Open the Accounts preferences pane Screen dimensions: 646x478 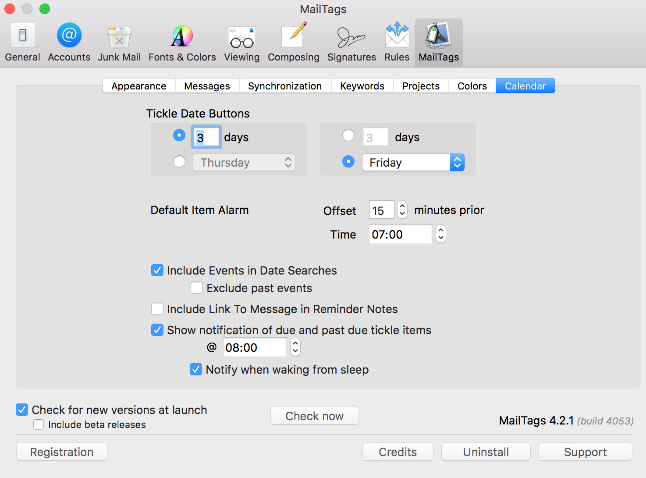pyautogui.click(x=69, y=43)
